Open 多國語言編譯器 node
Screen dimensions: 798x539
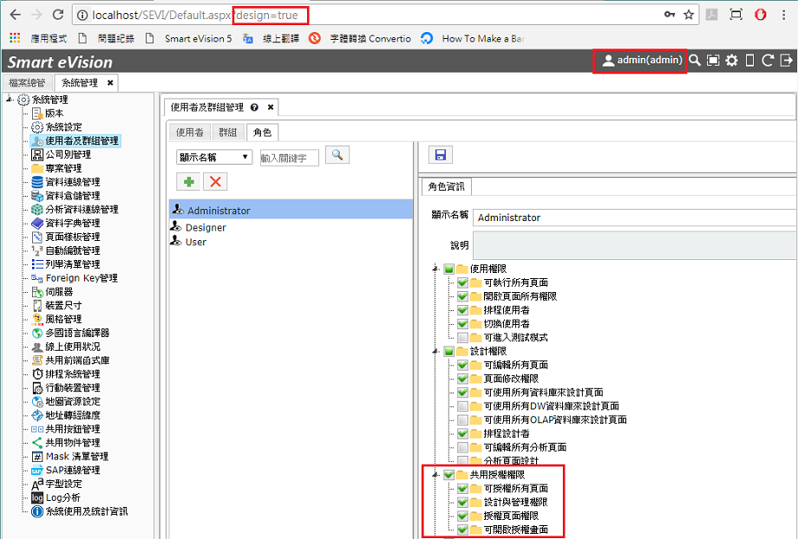click(70, 333)
